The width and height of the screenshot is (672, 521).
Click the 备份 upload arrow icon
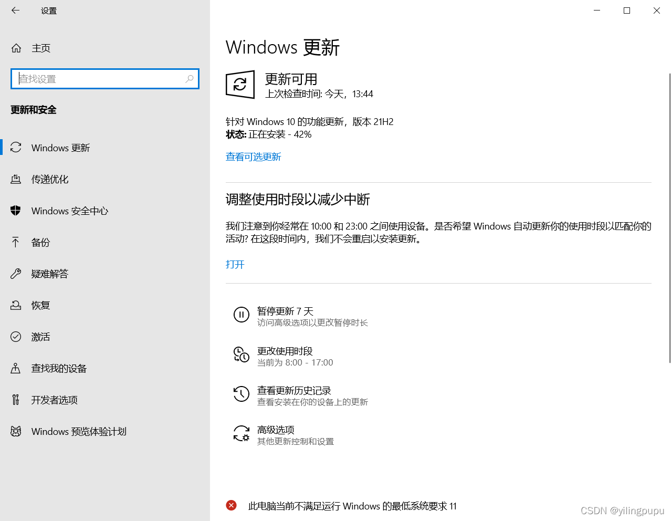pos(16,242)
